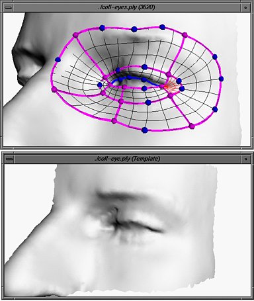Select magenta point at bottom-left of outer ring
The width and height of the screenshot is (254, 301).
point(114,120)
